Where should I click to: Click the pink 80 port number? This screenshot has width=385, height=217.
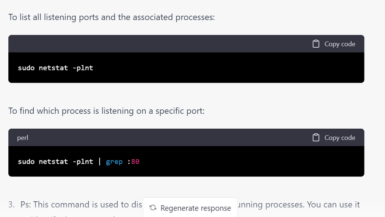point(135,161)
